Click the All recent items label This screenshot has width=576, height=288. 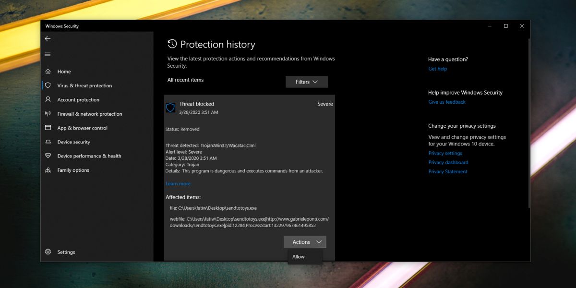pos(186,80)
